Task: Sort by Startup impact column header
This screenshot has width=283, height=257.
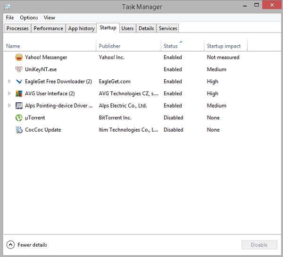Action: (224, 46)
